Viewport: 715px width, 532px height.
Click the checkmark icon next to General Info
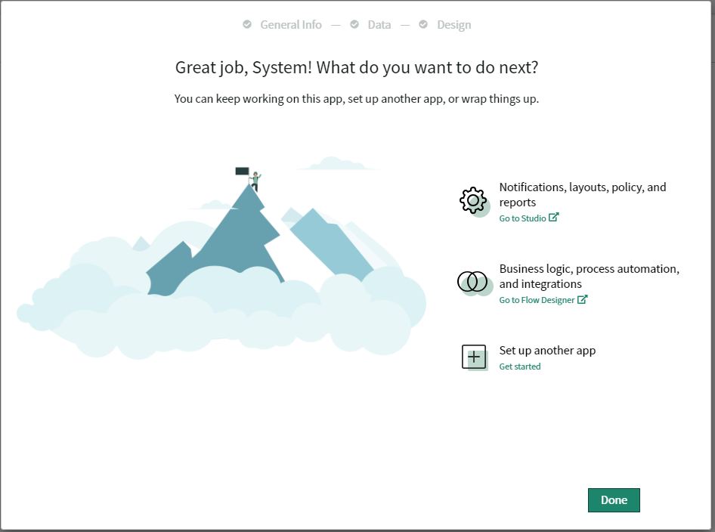pos(247,24)
